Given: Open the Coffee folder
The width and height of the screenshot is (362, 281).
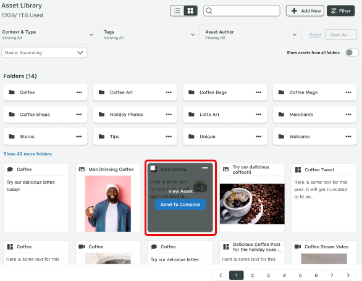Looking at the screenshot, I should (x=46, y=92).
